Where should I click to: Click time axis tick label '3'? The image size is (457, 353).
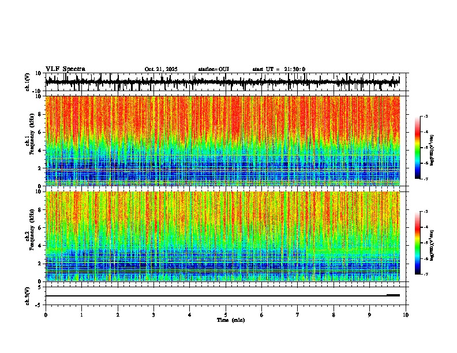pyautogui.click(x=153, y=315)
